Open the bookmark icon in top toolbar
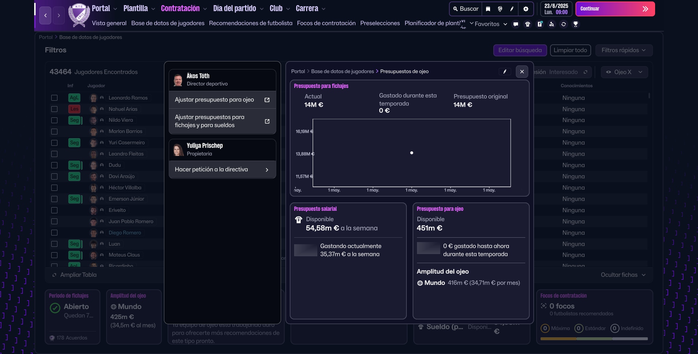Viewport: 698px width, 354px height. click(x=488, y=9)
